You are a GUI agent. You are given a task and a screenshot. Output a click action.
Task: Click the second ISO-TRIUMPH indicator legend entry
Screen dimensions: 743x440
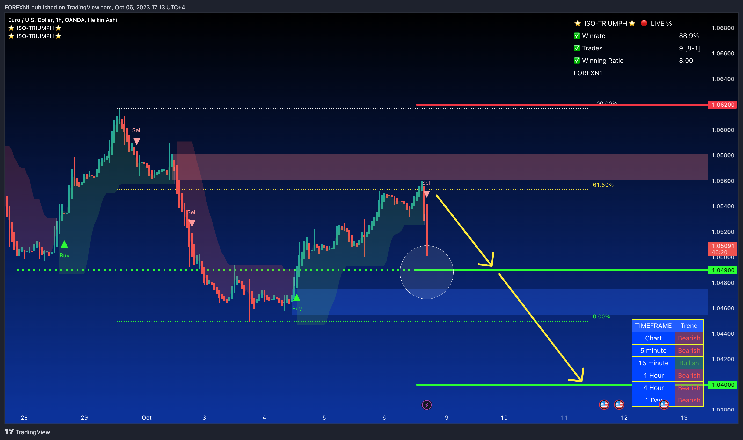35,36
